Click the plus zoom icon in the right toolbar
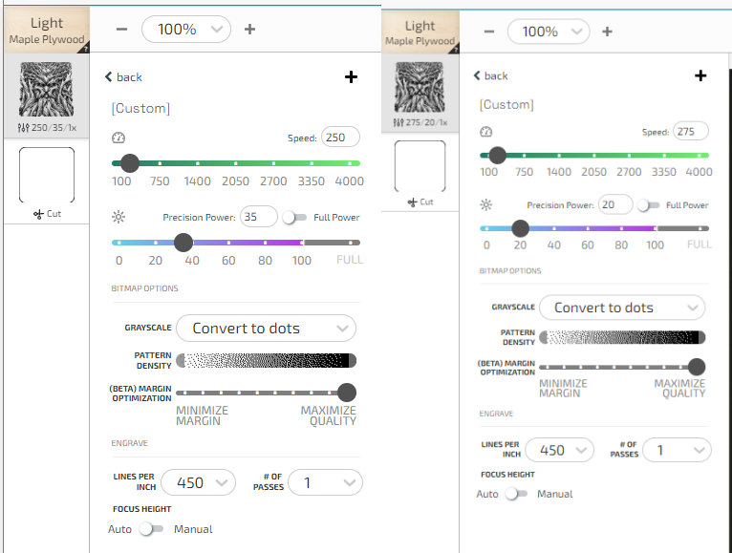 coord(607,32)
